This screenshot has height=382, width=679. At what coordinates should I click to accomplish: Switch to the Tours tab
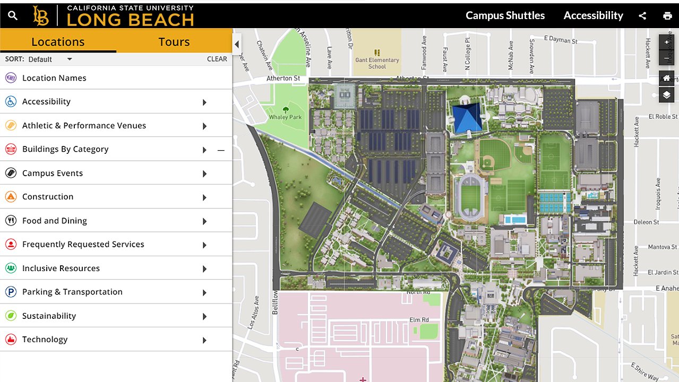(174, 41)
